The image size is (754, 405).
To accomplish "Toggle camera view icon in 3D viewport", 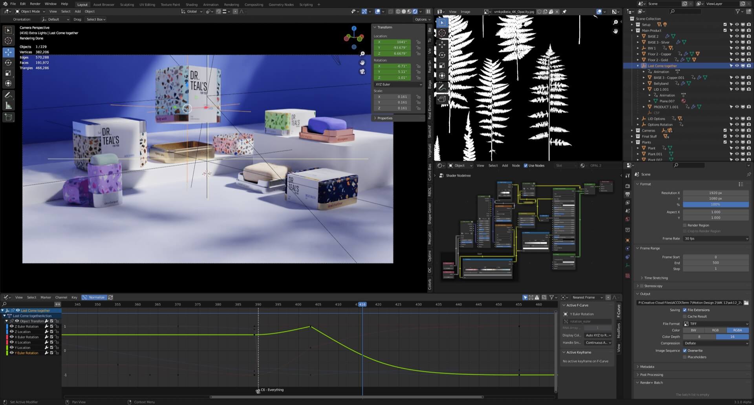I will [x=362, y=71].
